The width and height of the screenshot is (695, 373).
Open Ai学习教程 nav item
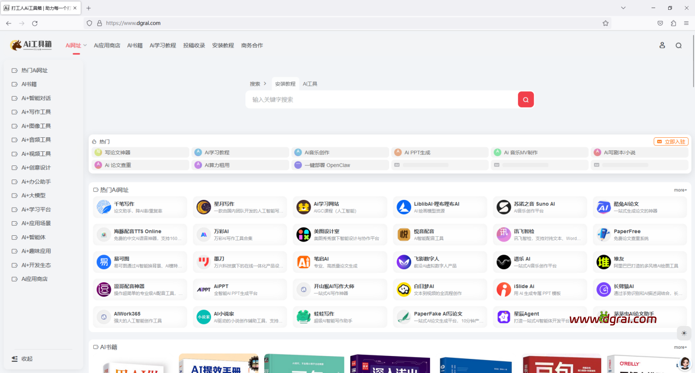(163, 45)
